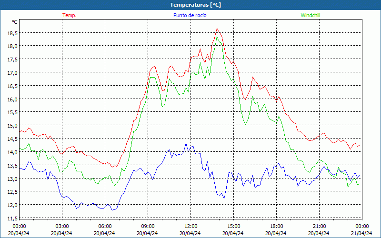Click the "18,0" y-axis value
The height and width of the screenshot is (238, 381).
[x=12, y=46]
